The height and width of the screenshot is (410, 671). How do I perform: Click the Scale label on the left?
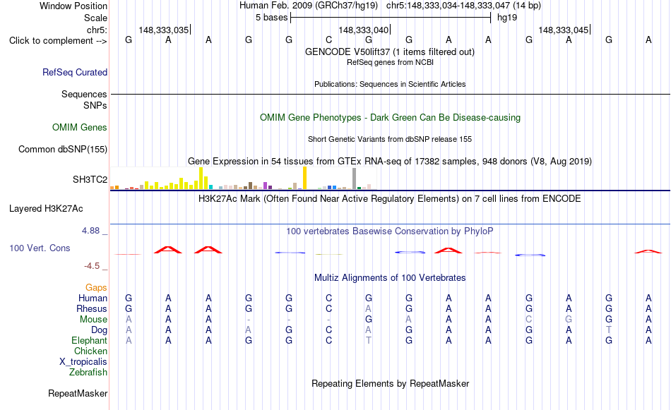(x=95, y=18)
